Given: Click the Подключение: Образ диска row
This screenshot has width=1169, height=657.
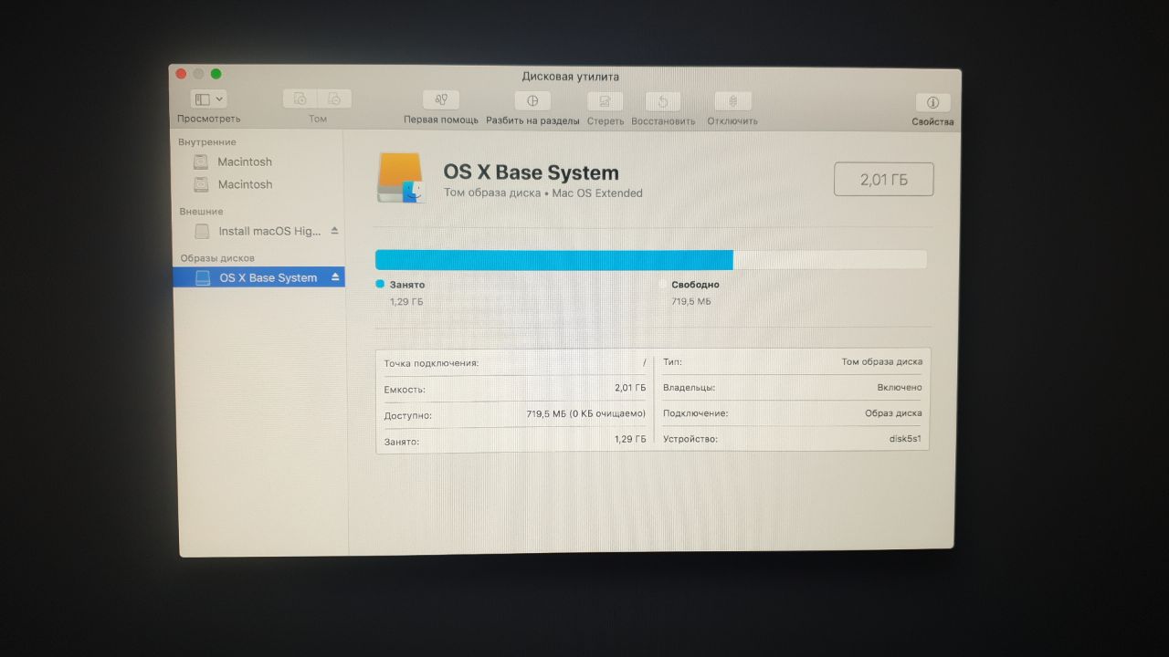Looking at the screenshot, I should point(793,412).
